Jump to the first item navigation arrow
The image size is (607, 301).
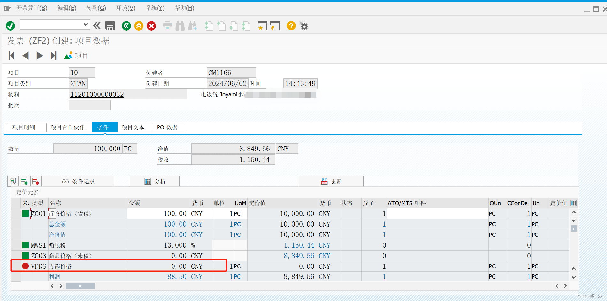(11, 55)
